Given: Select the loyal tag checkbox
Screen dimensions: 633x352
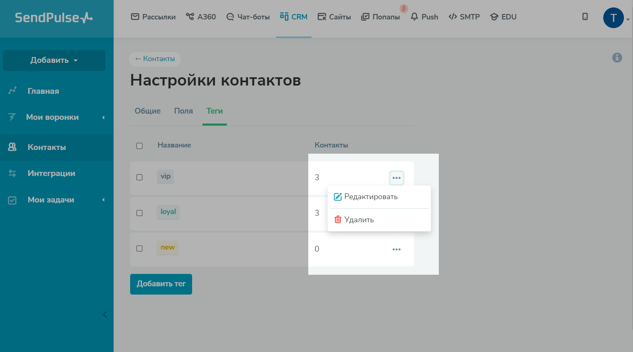Looking at the screenshot, I should tap(140, 213).
